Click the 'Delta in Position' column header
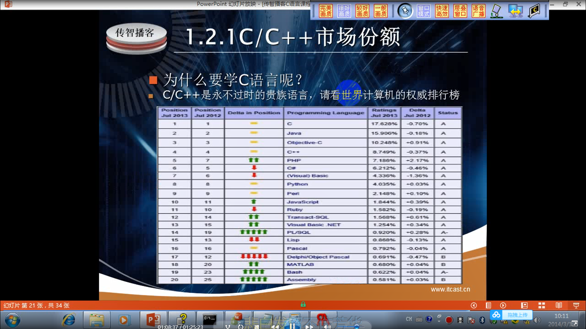 [x=254, y=113]
